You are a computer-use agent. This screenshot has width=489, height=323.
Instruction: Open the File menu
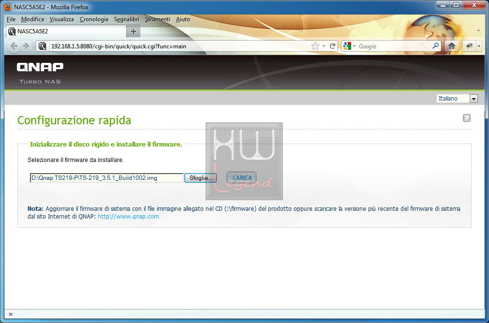(11, 19)
